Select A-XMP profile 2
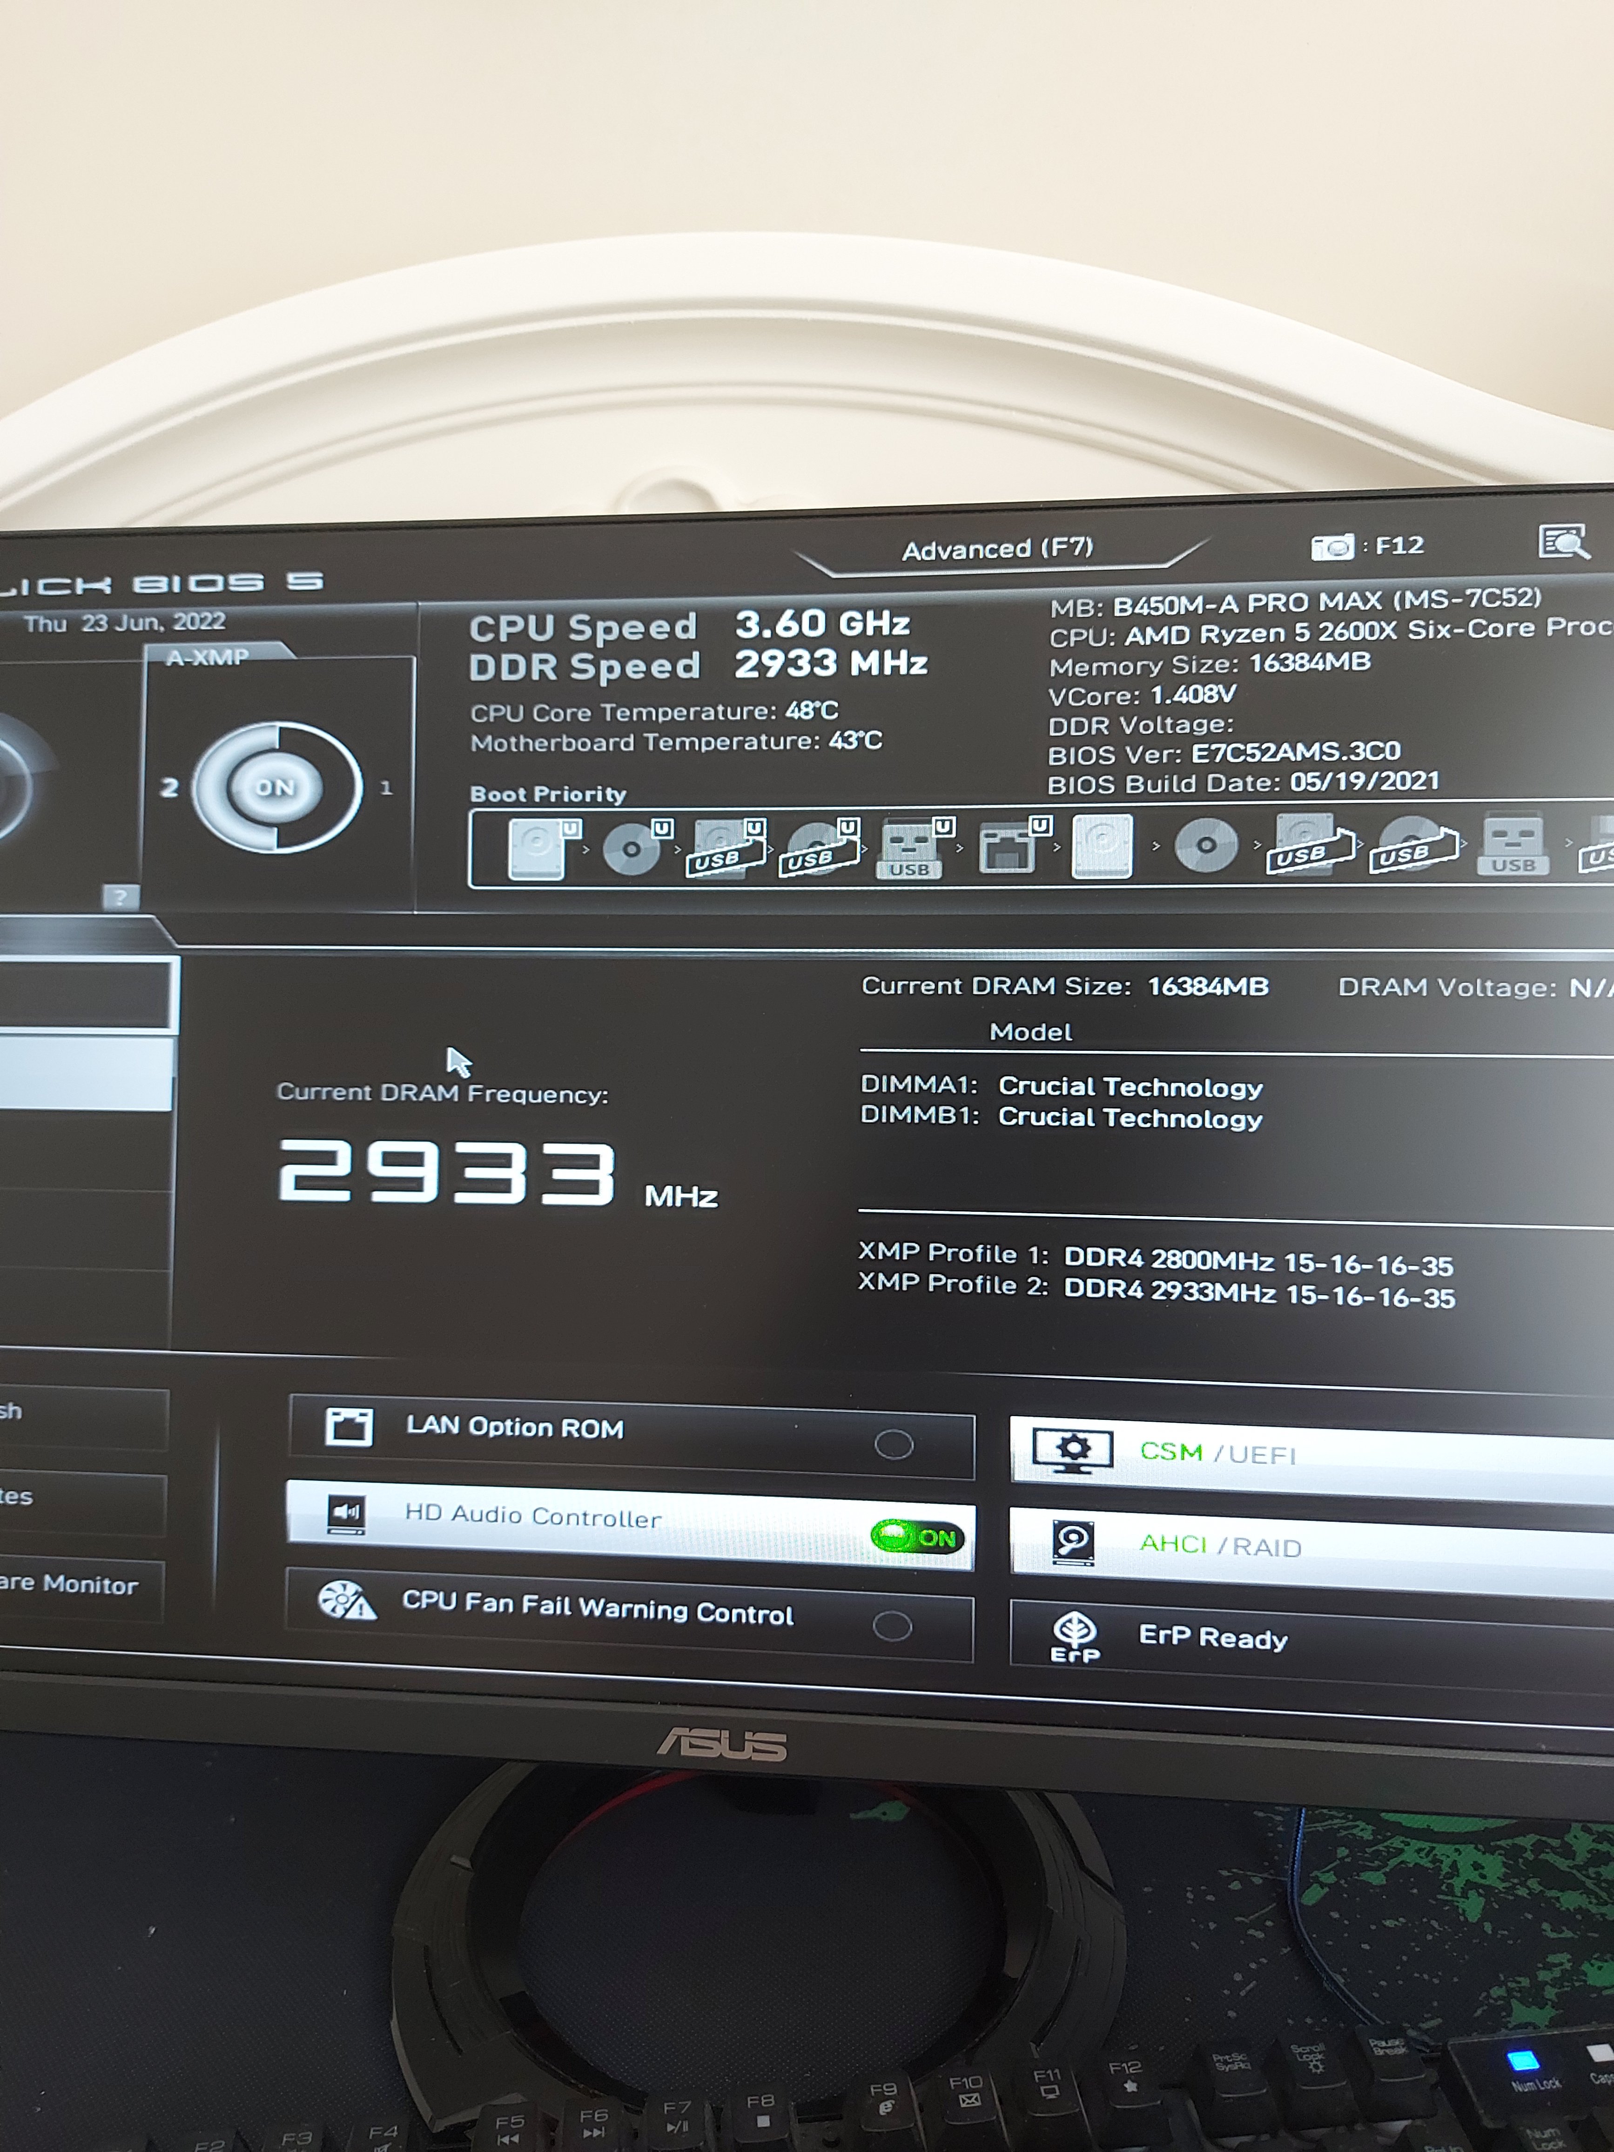 click(169, 787)
